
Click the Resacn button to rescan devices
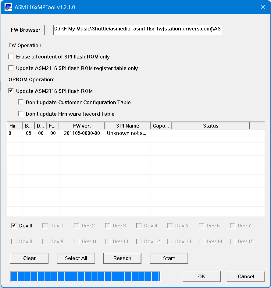[x=122, y=258]
